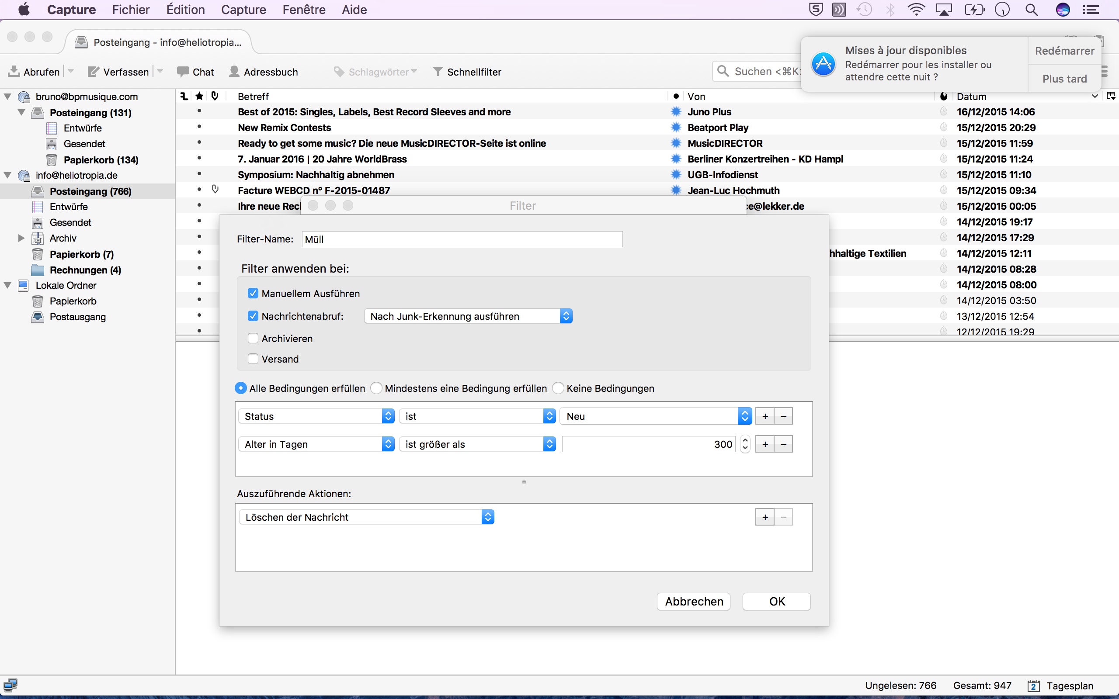Open the Édition menu
The width and height of the screenshot is (1119, 699).
point(185,10)
